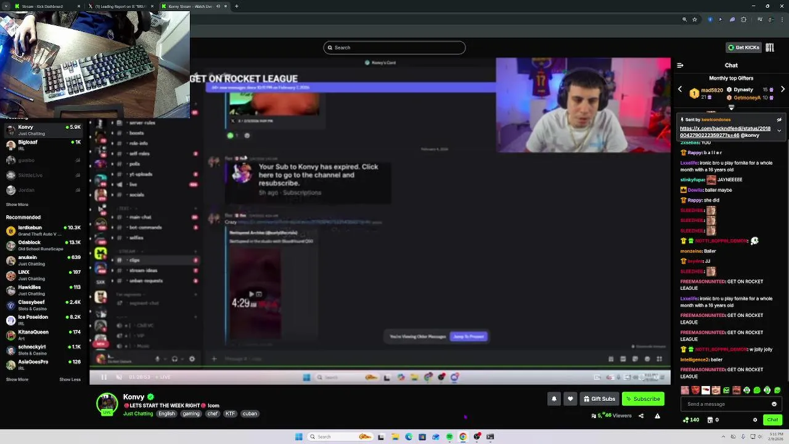The height and width of the screenshot is (444, 789).
Task: Hide the pinned chat message
Action: pos(779,120)
